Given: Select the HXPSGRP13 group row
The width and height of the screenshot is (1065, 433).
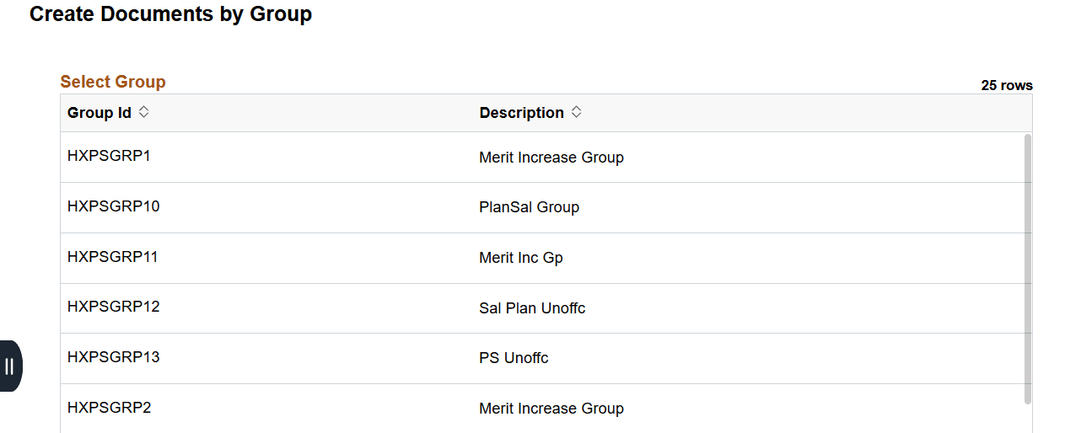Looking at the screenshot, I should (x=113, y=357).
